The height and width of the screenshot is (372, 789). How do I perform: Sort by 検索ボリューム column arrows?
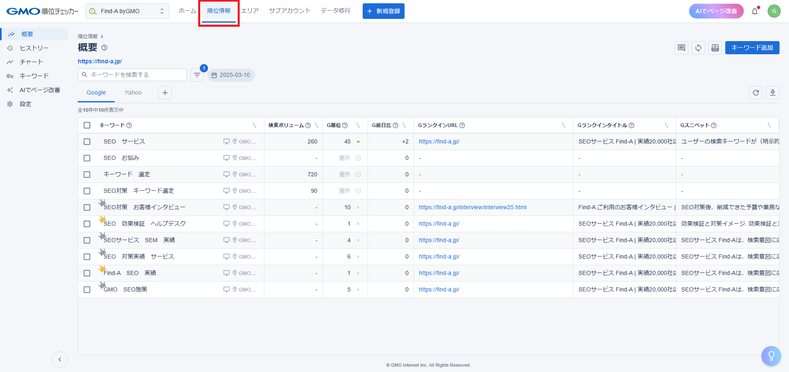[x=317, y=125]
